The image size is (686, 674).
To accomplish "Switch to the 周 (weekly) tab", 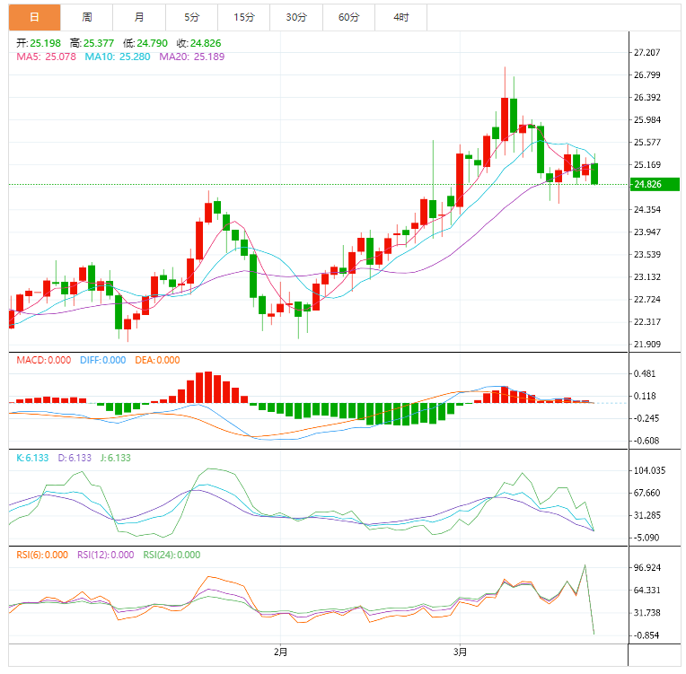I will tap(86, 17).
